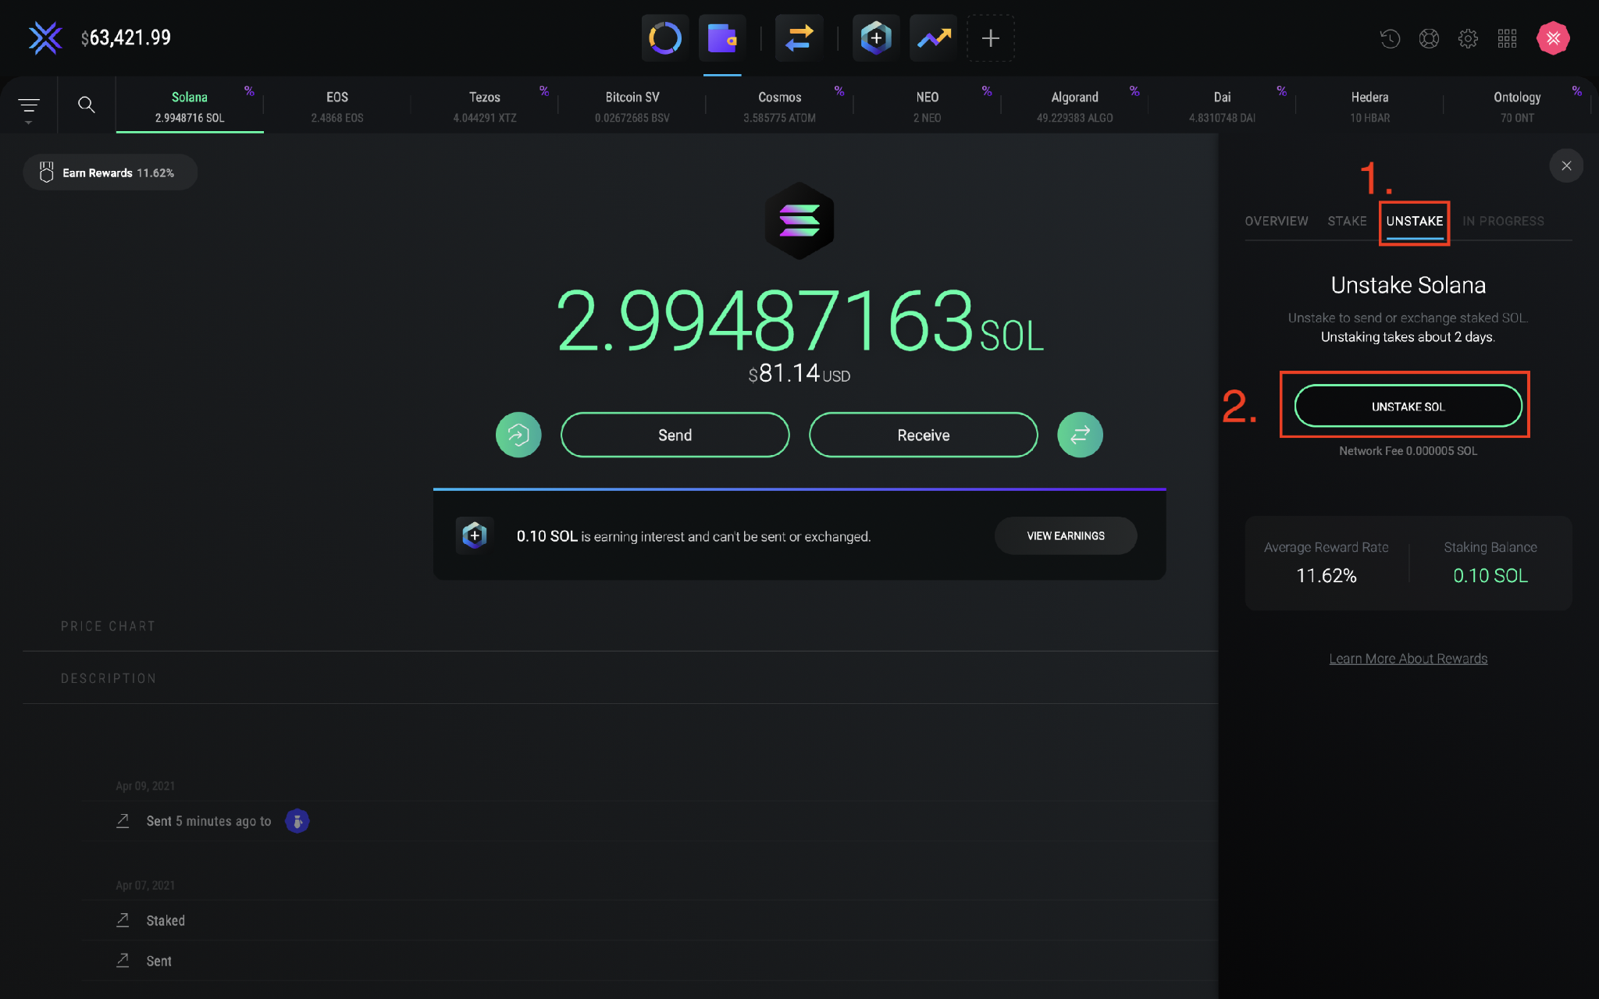Click the recipient avatar in Sent transaction
The width and height of the screenshot is (1599, 999).
pos(297,821)
